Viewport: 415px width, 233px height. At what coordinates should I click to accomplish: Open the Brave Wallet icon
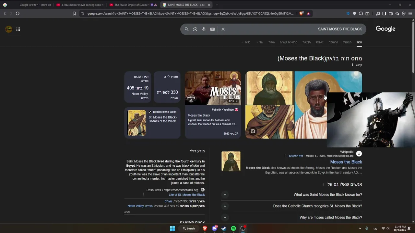point(391,14)
